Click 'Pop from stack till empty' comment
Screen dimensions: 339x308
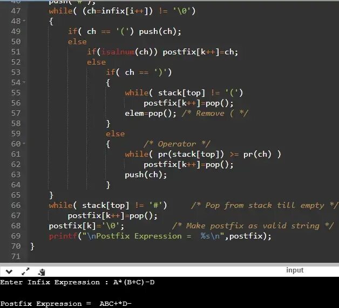pos(265,205)
